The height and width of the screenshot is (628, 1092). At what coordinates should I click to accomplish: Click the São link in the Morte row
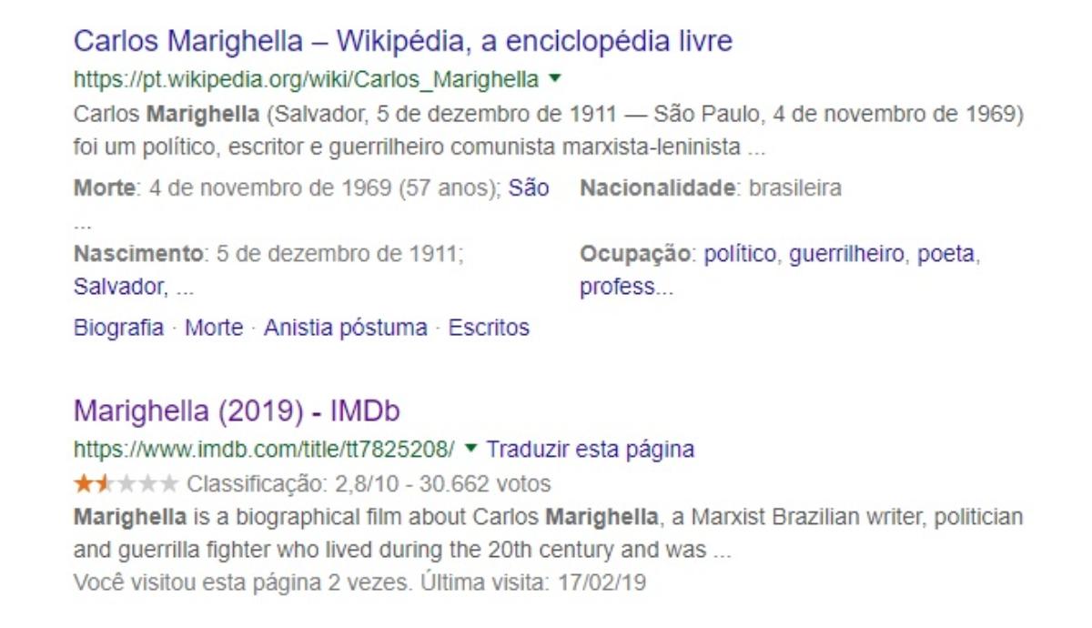point(529,188)
